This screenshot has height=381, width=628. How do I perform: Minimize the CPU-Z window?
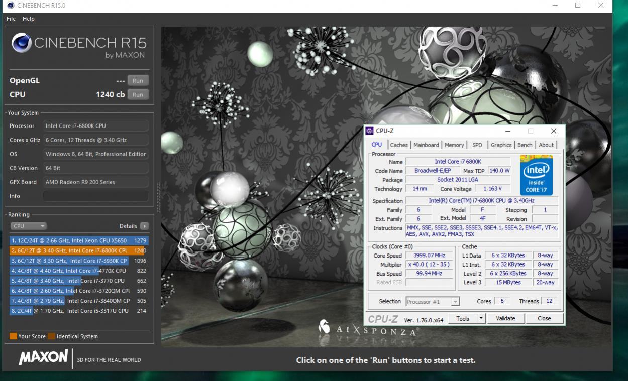tap(507, 131)
